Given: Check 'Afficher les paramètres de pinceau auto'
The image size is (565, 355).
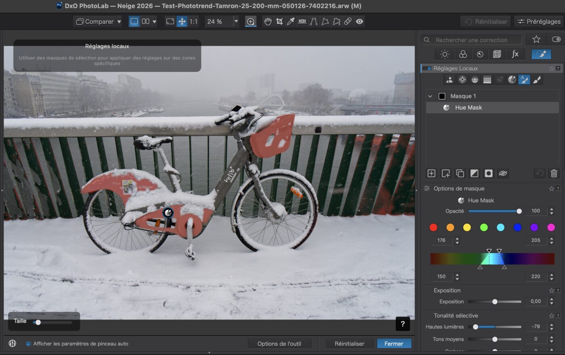Looking at the screenshot, I should (28, 343).
